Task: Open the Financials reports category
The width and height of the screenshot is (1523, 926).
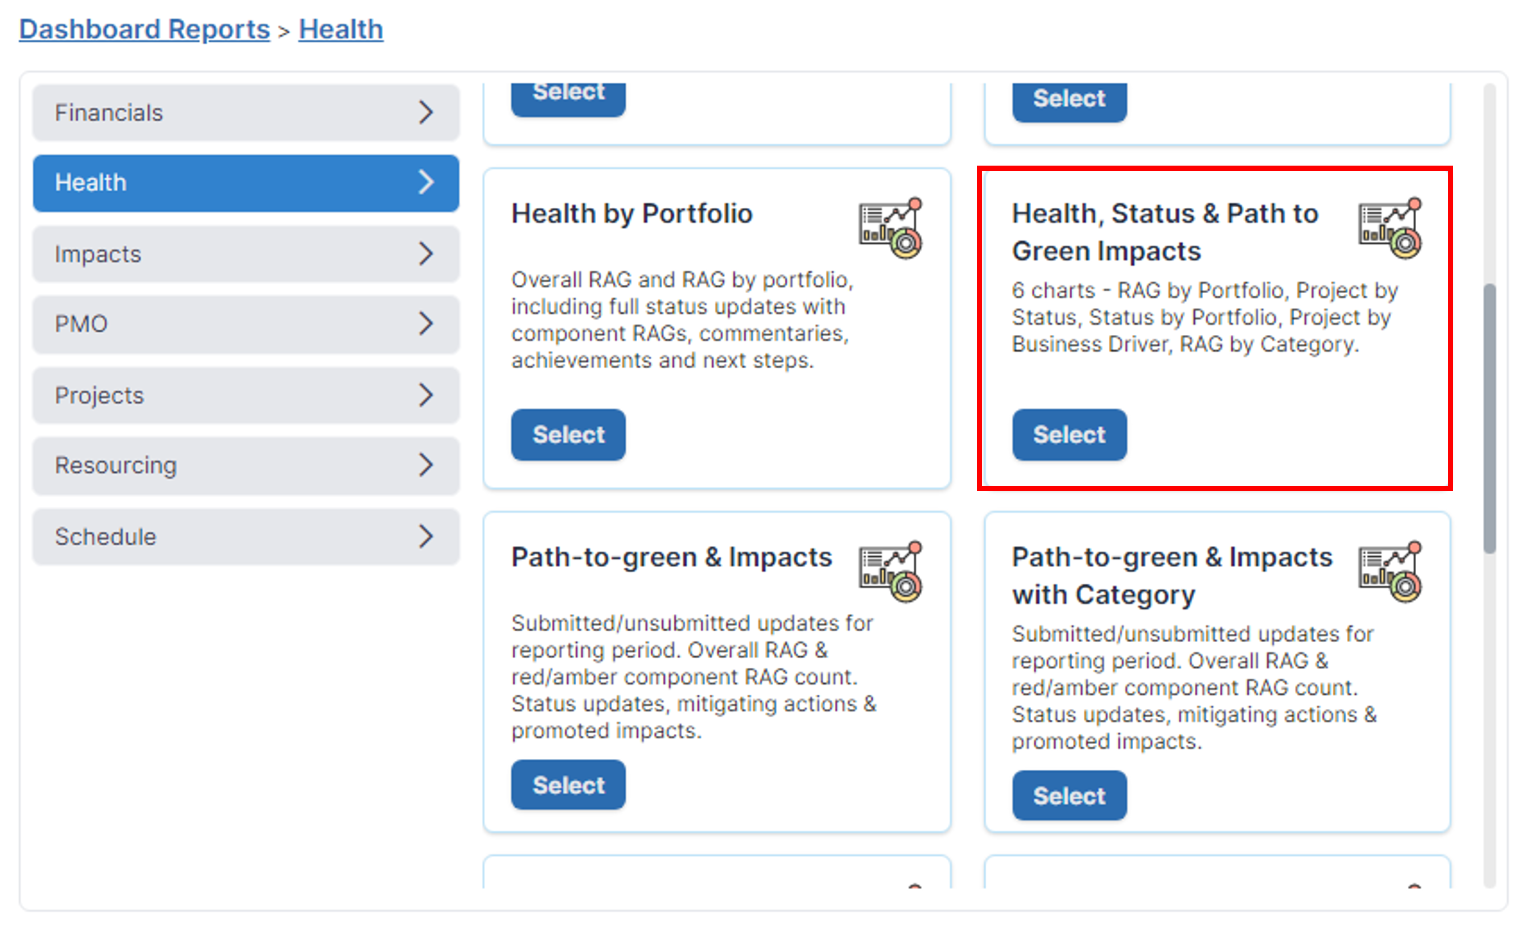Action: pyautogui.click(x=245, y=112)
